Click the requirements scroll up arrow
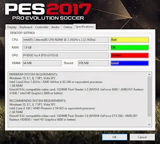This screenshot has width=160, height=144. click(149, 75)
